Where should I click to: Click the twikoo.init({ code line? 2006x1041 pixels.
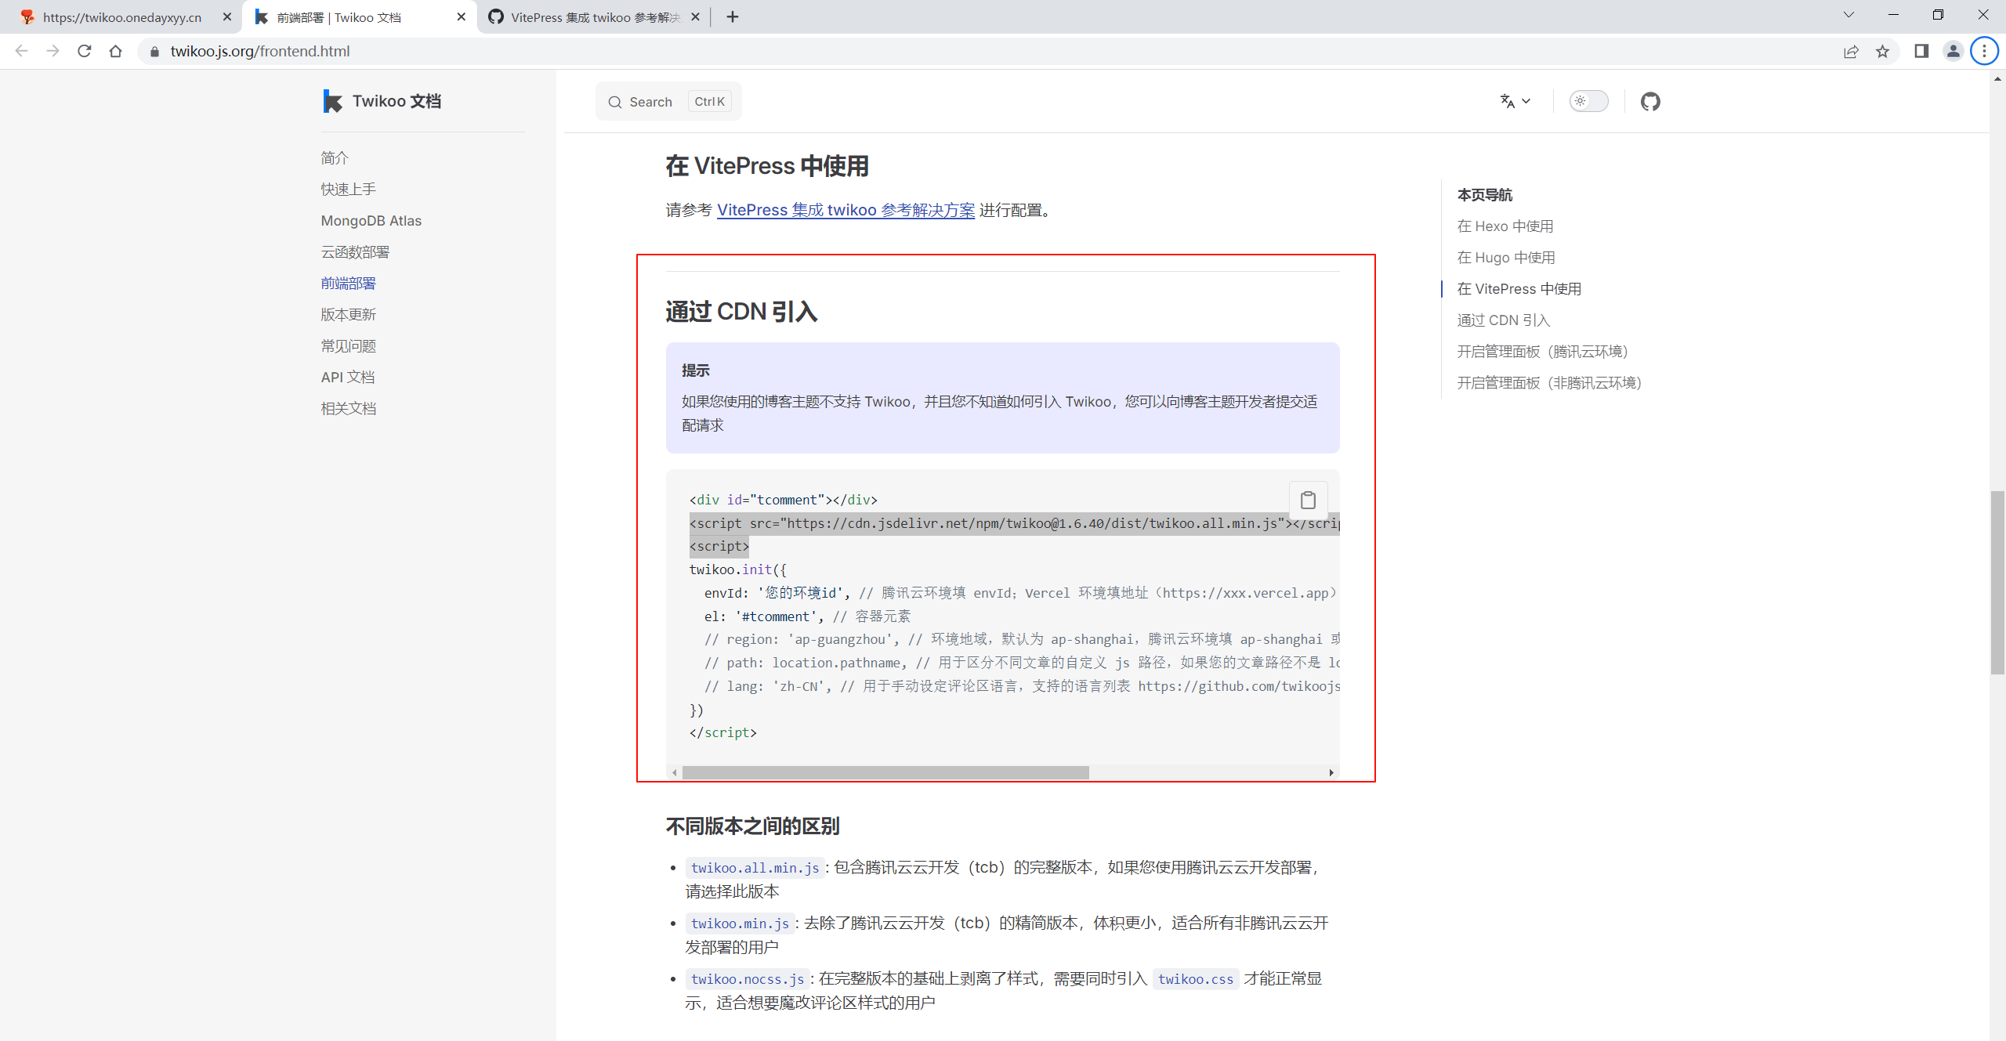737,569
